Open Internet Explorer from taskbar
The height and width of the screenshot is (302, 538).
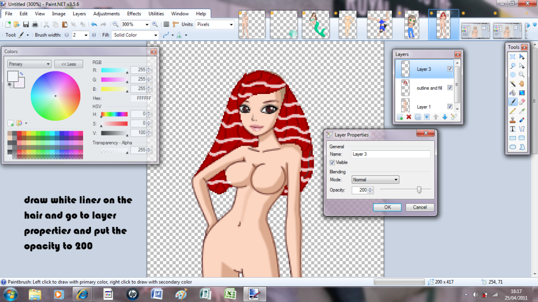[82, 294]
